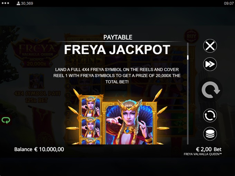Viewport: 235px width, 176px height.
Task: Click the PAYTABLE heading
Action: (118, 37)
